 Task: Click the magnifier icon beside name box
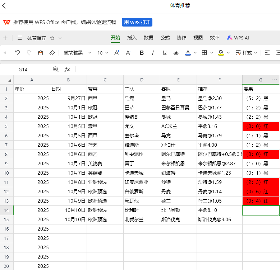[x=55, y=69]
